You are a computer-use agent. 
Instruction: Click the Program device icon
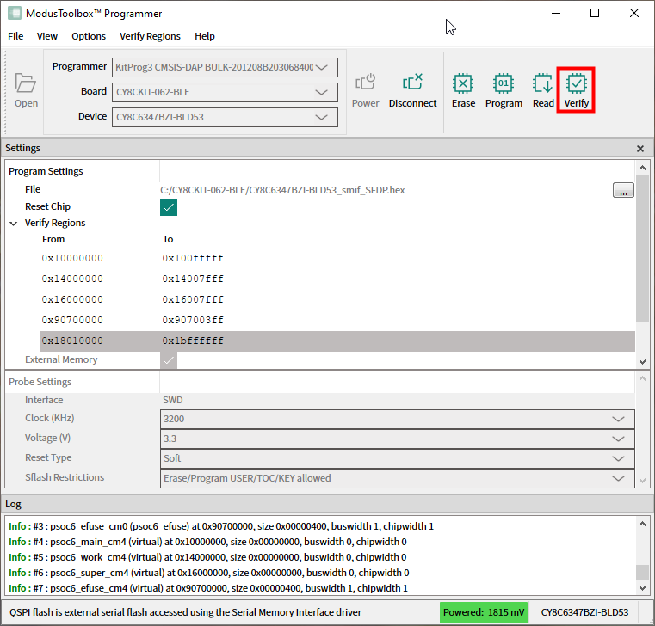pyautogui.click(x=504, y=84)
